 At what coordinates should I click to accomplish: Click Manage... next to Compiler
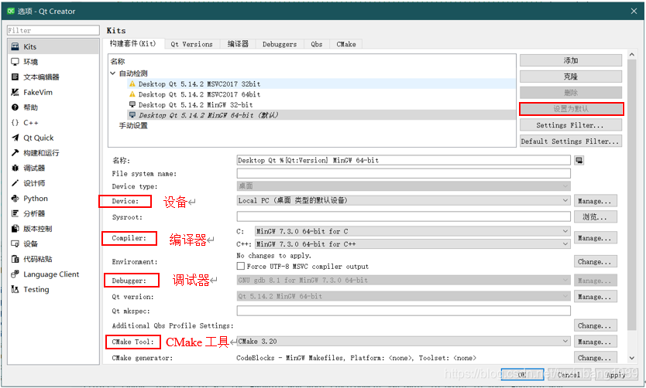(x=596, y=237)
